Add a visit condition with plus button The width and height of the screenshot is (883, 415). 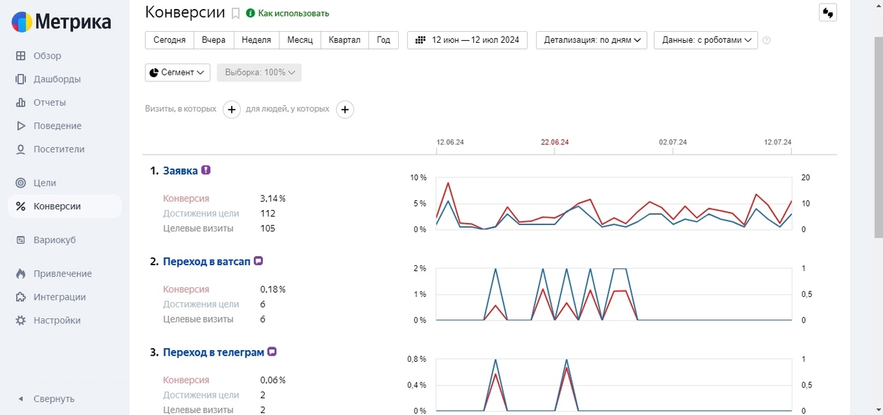pyautogui.click(x=231, y=110)
